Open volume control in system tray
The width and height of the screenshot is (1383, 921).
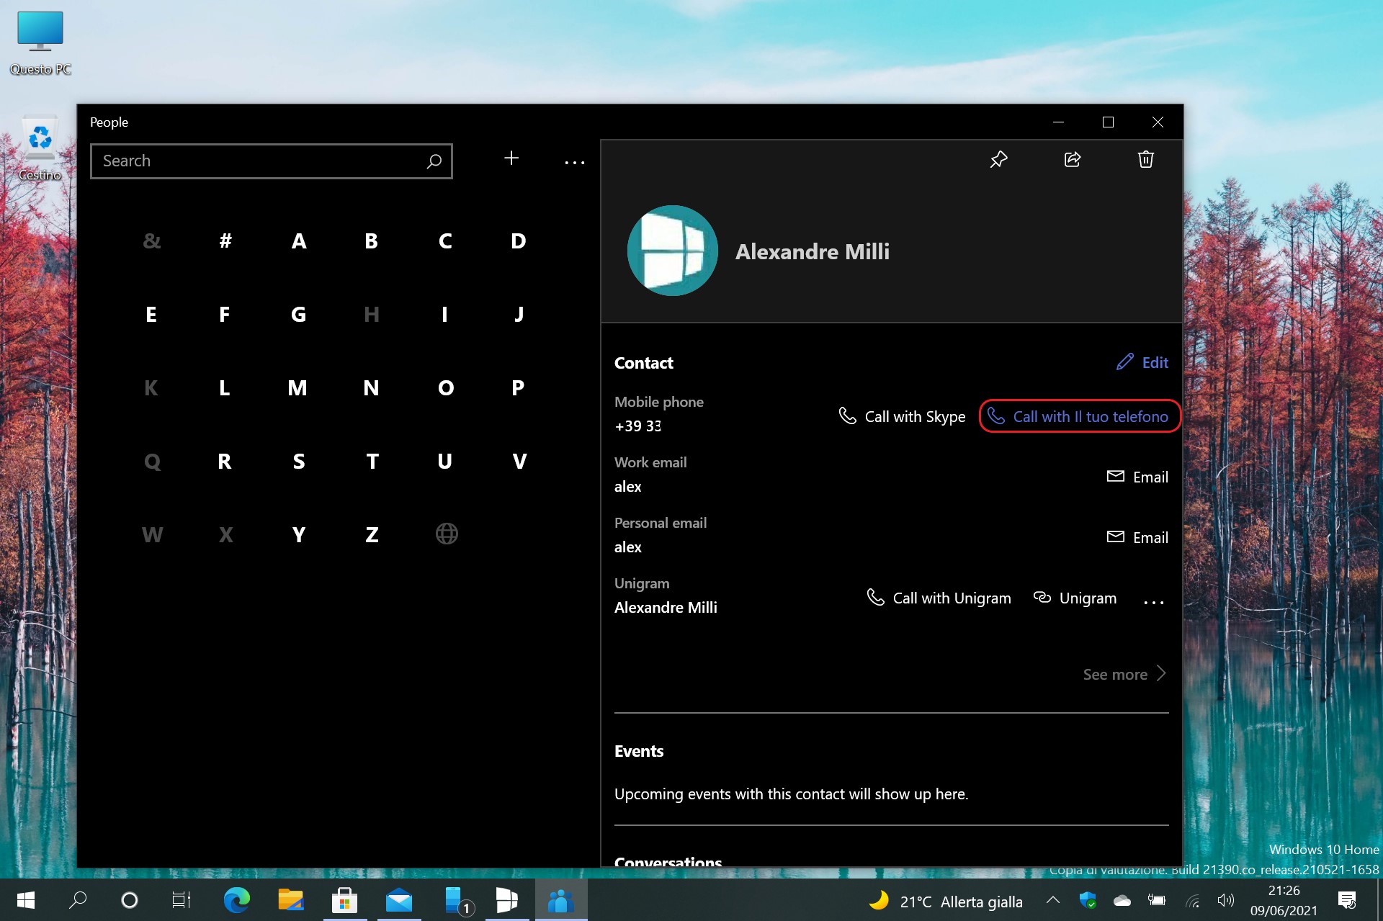tap(1226, 900)
